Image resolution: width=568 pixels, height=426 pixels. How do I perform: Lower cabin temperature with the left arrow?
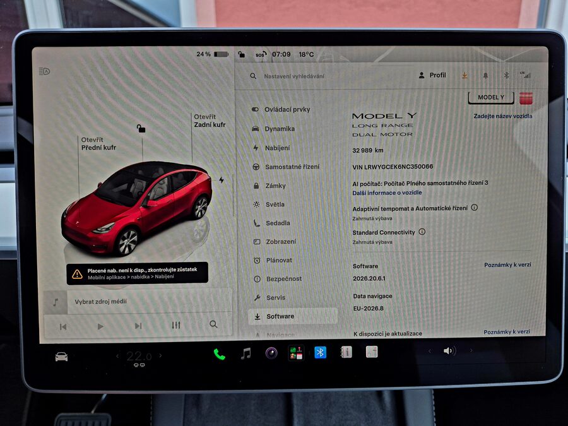pyautogui.click(x=117, y=357)
